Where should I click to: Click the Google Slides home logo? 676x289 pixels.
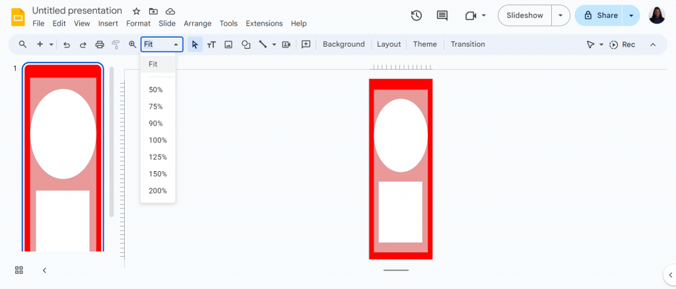point(18,16)
